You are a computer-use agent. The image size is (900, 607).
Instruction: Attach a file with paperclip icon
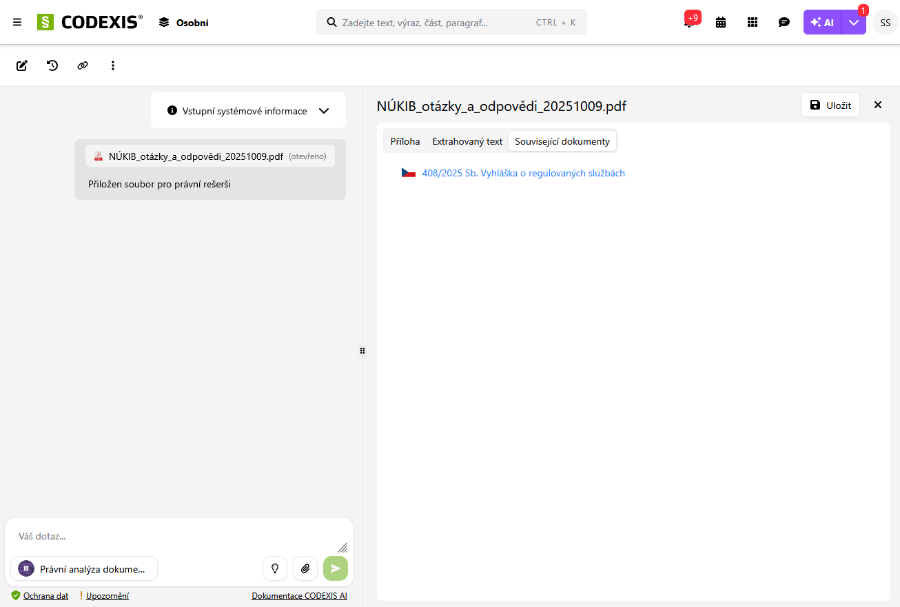tap(305, 568)
